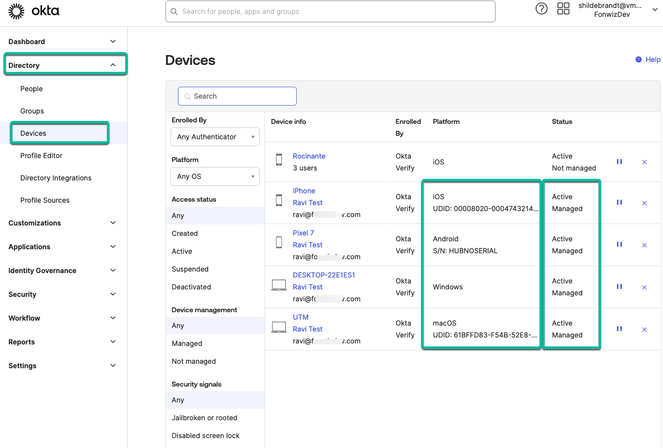The width and height of the screenshot is (663, 448).
Task: Filter by Jailbroken or rooted security signal
Action: 205,417
